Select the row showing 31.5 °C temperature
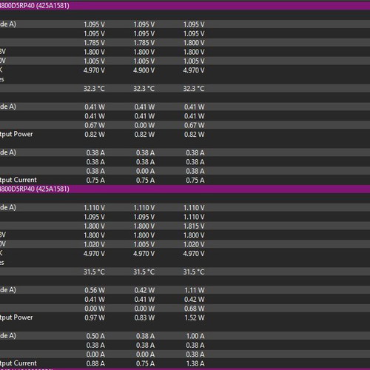The width and height of the screenshot is (370, 370). [185, 272]
